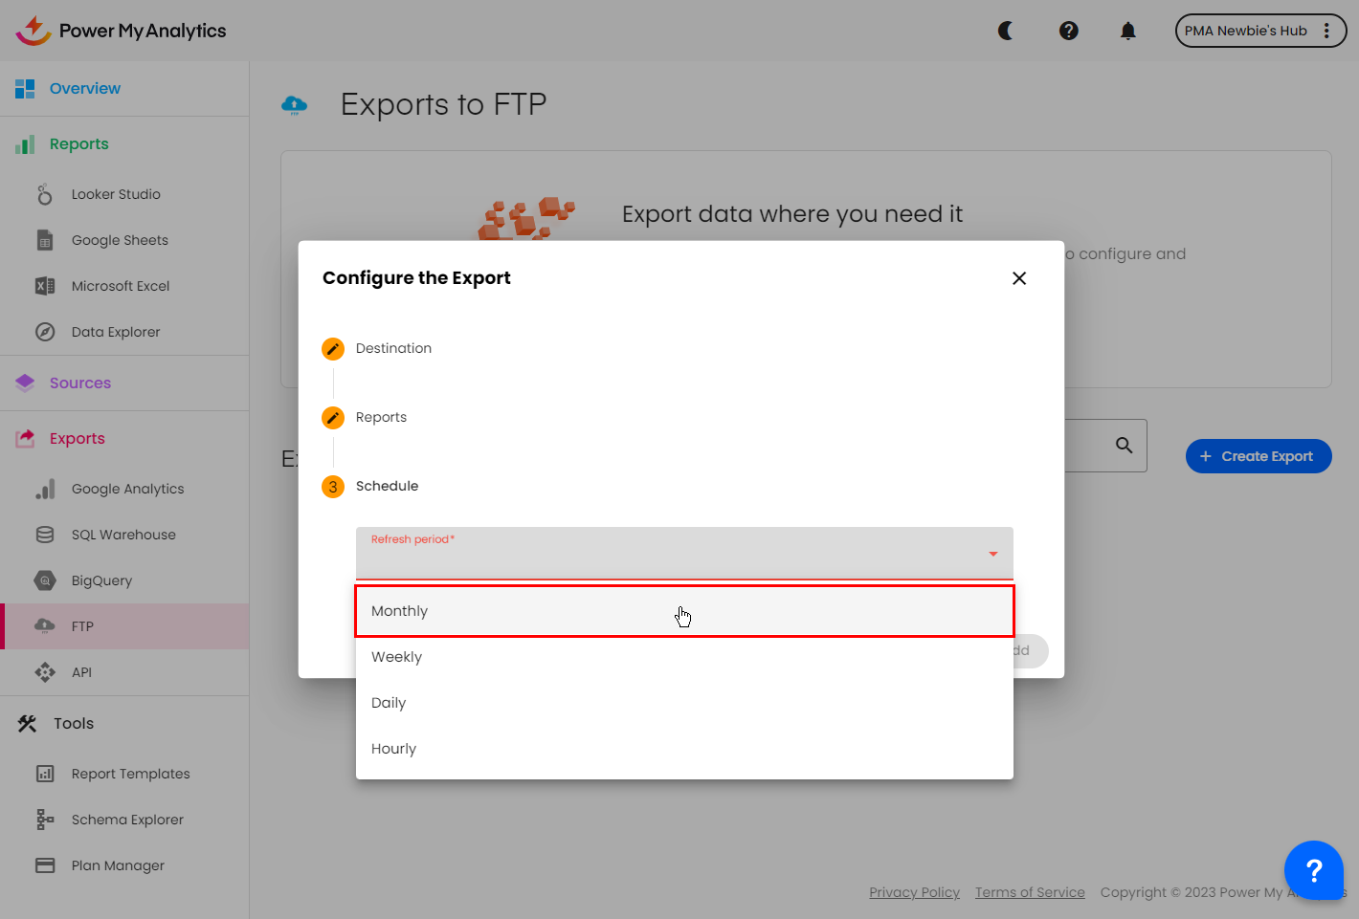Open Sources section in sidebar
The image size is (1359, 919).
pos(80,383)
